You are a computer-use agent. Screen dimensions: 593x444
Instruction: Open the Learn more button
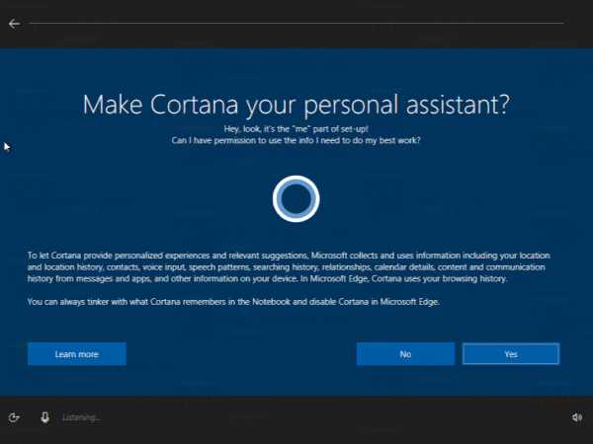(x=76, y=353)
